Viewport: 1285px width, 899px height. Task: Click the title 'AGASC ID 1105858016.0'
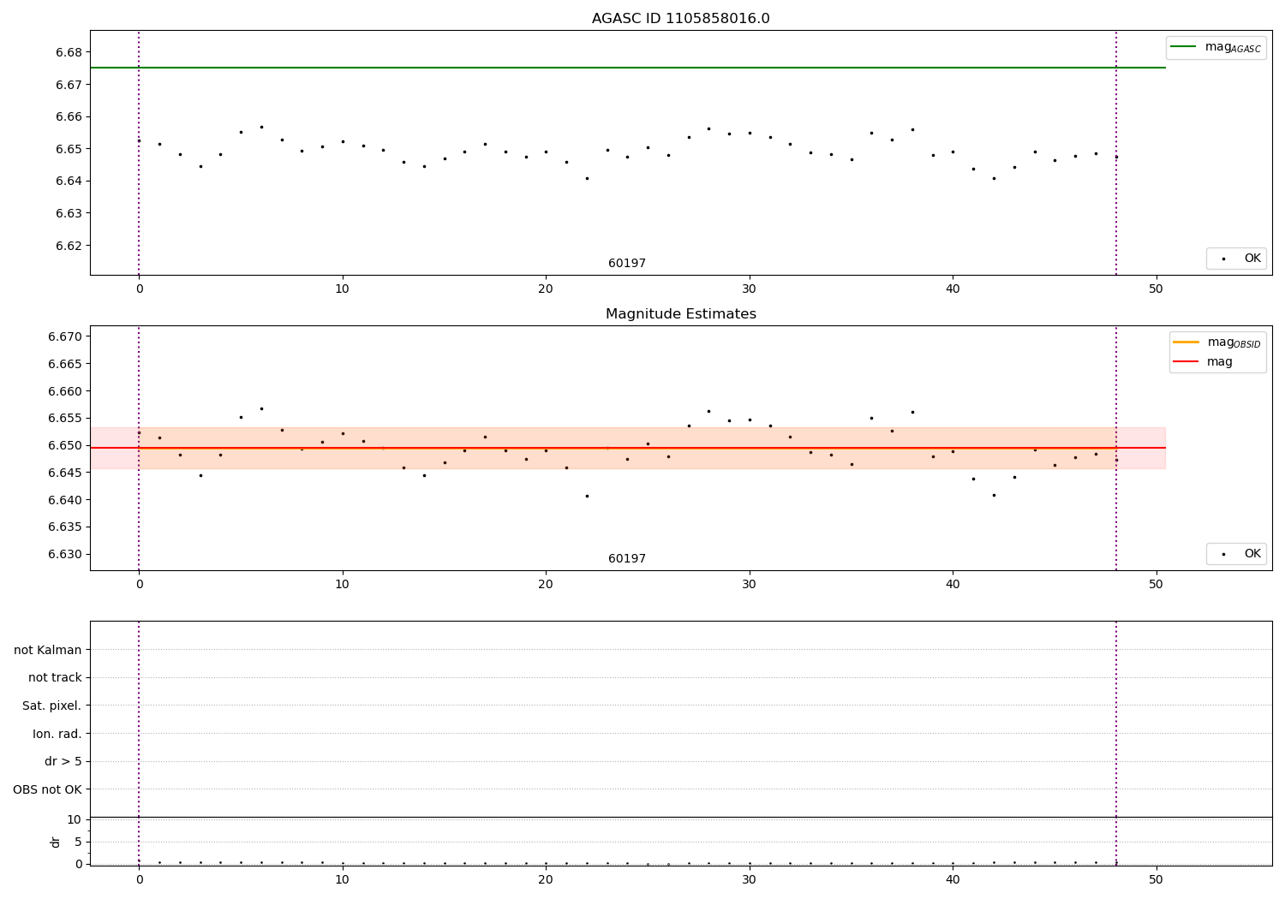click(x=680, y=19)
